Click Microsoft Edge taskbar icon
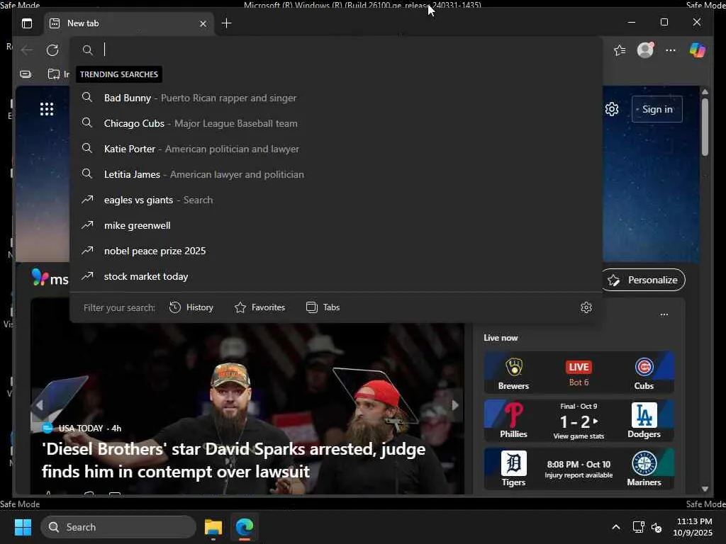Image resolution: width=726 pixels, height=544 pixels. coord(245,527)
